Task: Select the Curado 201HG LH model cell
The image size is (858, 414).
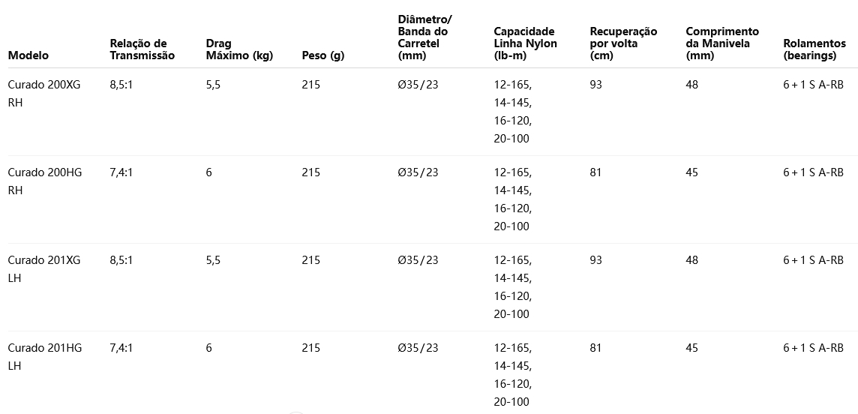Action: click(x=45, y=357)
